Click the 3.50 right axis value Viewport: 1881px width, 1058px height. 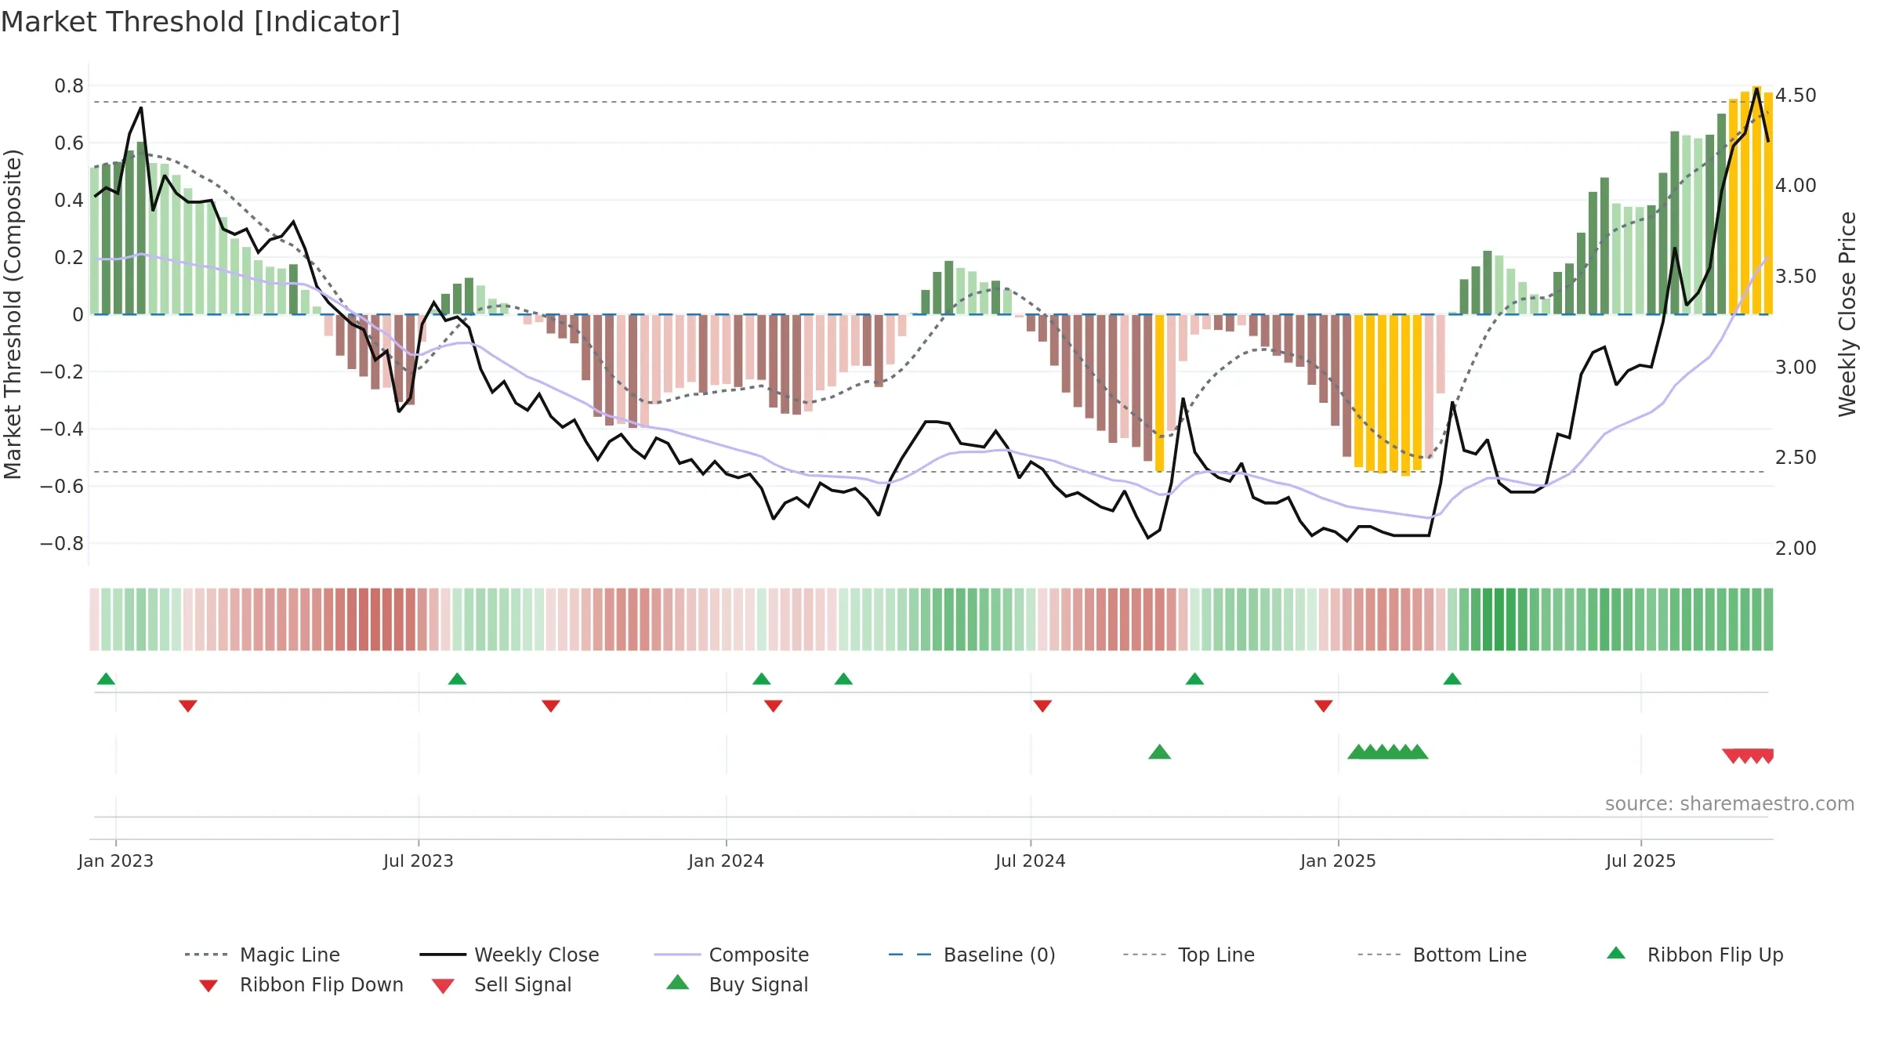tap(1796, 276)
